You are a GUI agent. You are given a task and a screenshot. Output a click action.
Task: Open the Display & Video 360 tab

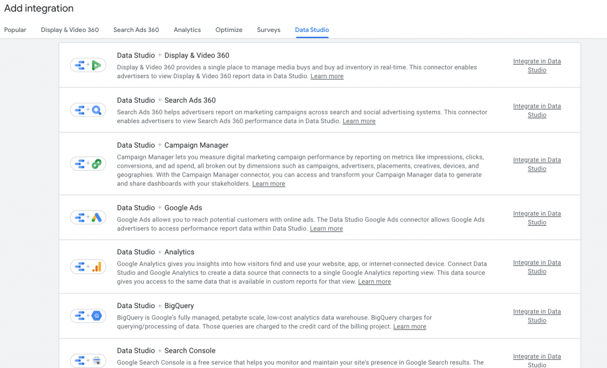pyautogui.click(x=70, y=30)
